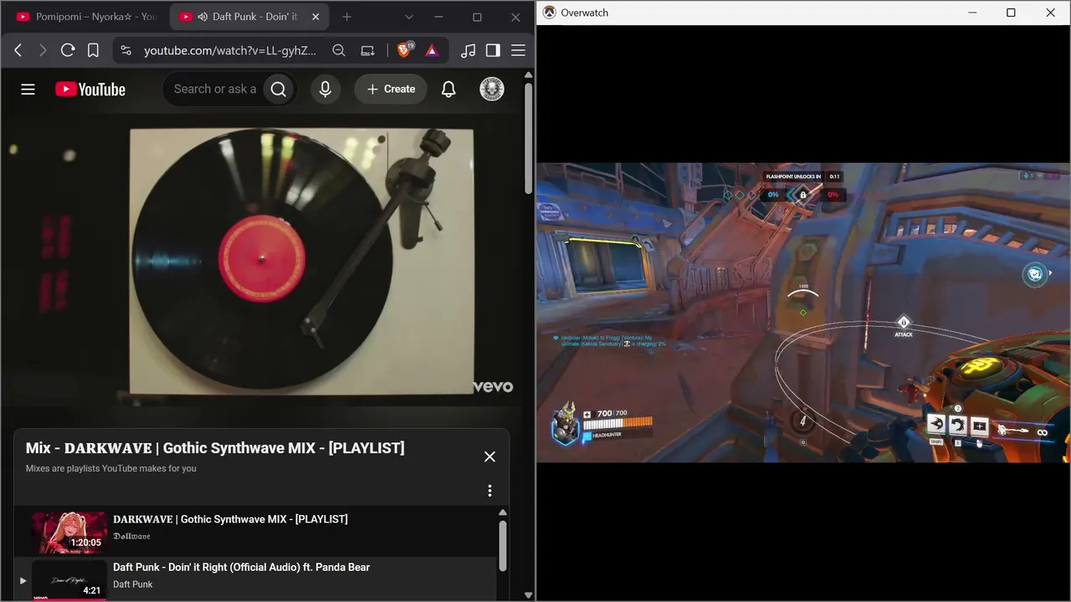Click the vevo logo on the video

pyautogui.click(x=493, y=386)
